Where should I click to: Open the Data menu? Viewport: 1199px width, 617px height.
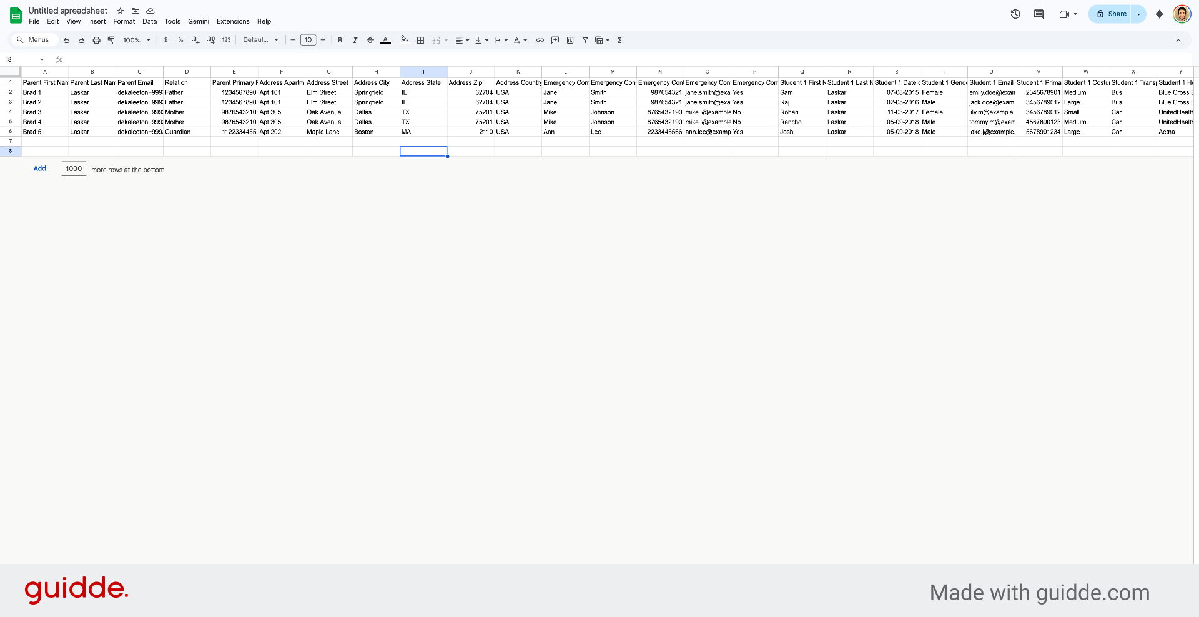pyautogui.click(x=150, y=21)
